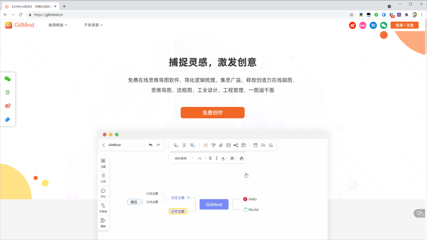The image size is (427, 240).
Task: Click the back chevron beside the GitMind title
Action: [104, 145]
